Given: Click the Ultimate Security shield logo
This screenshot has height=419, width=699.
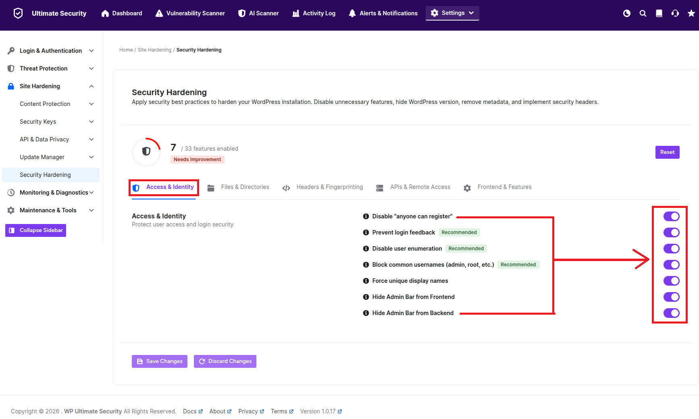Looking at the screenshot, I should coord(18,13).
